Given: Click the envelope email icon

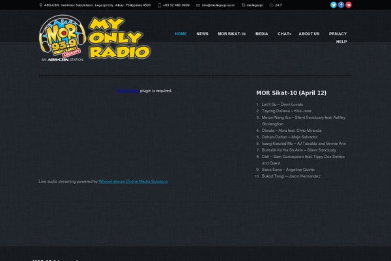Looking at the screenshot, I should click(x=198, y=5).
